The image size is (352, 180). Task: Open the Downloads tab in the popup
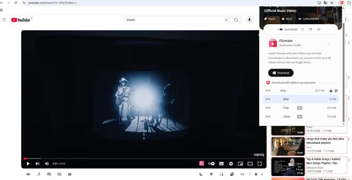(x=289, y=29)
